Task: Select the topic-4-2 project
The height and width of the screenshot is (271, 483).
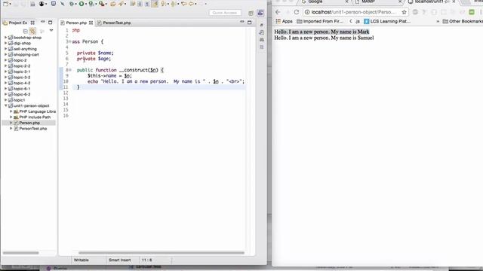Action: (22, 83)
